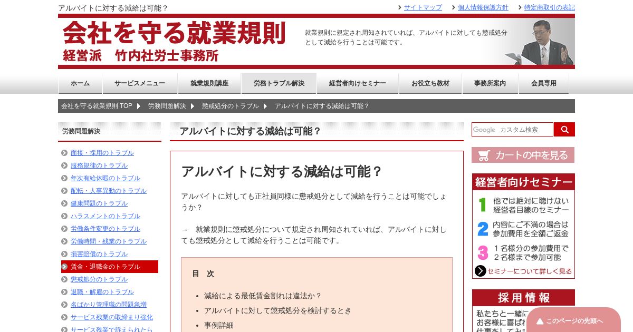The height and width of the screenshot is (332, 633).
Task: Open the サイトマップ link
Action: 423,7
